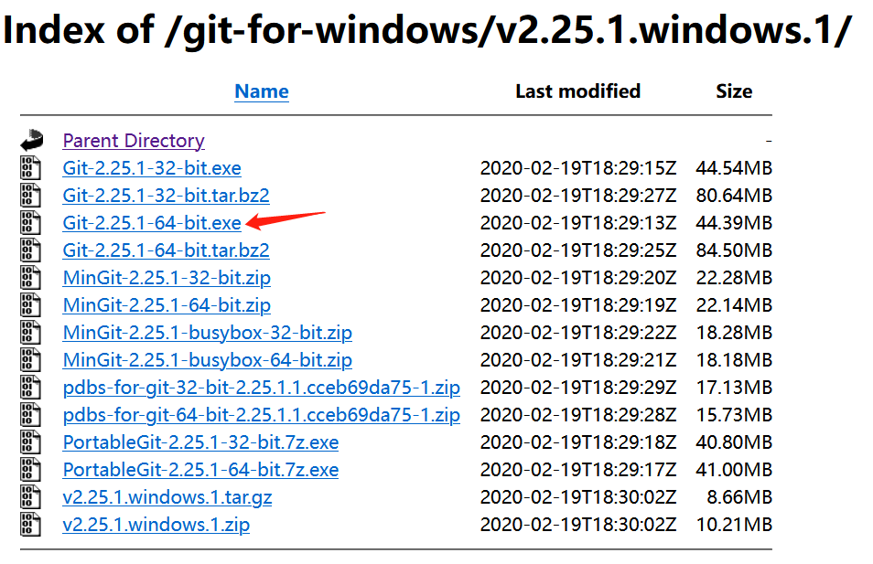Viewport: 873px width, 564px height.
Task: Click the Last modified column header
Action: (578, 91)
